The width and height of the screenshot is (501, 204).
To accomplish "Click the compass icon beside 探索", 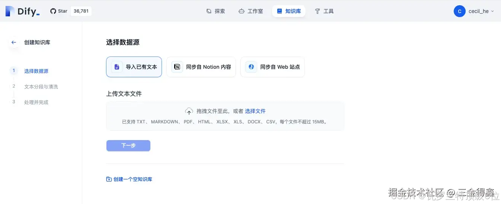I will click(x=209, y=11).
